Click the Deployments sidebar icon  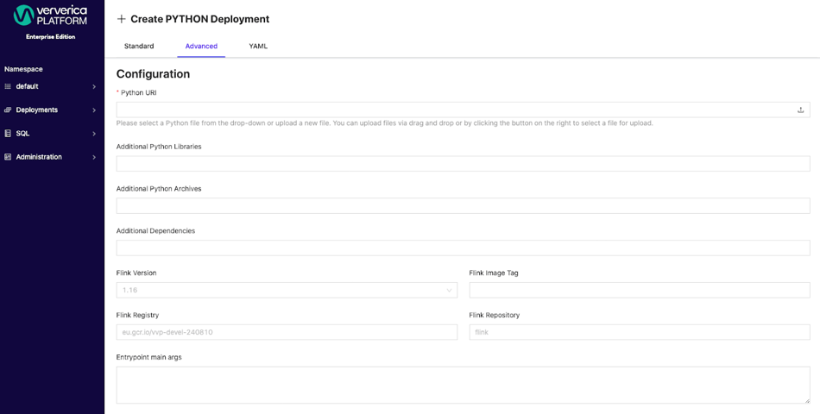[7, 110]
